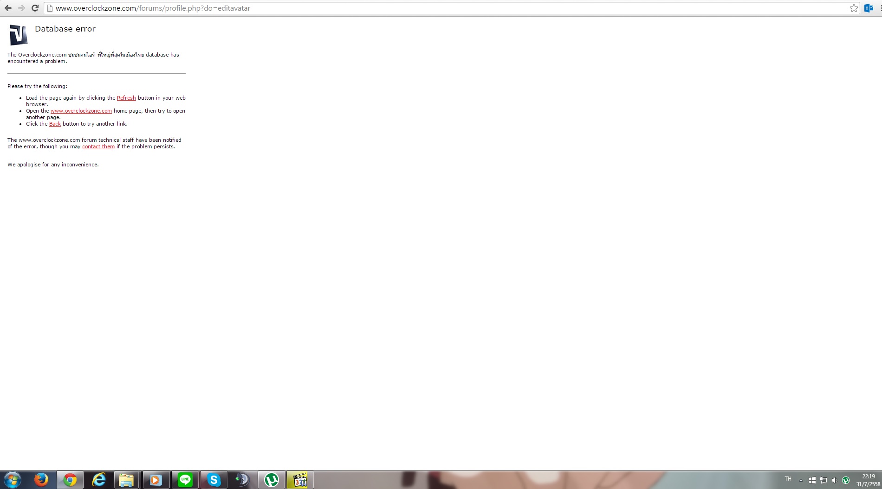
Task: Open the www.overclockzone.com home page link
Action: [x=81, y=111]
